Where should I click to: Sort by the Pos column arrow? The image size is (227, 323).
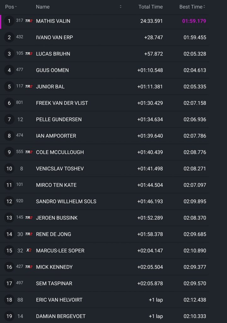[x=16, y=7]
